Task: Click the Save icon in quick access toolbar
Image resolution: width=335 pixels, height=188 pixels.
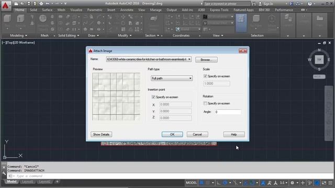Action: pyautogui.click(x=29, y=4)
